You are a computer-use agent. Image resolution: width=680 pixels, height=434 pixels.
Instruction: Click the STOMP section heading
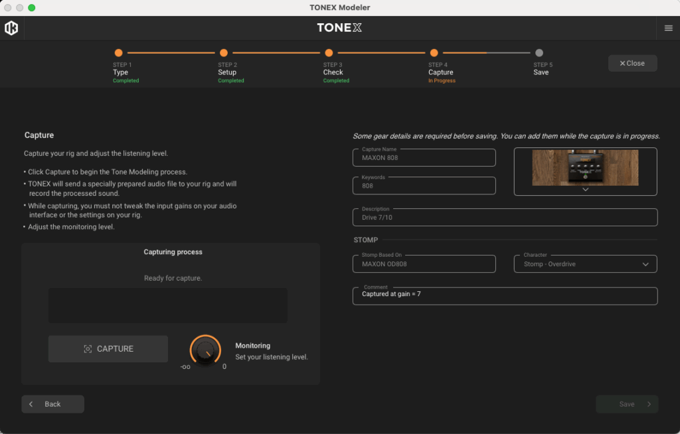click(x=366, y=240)
